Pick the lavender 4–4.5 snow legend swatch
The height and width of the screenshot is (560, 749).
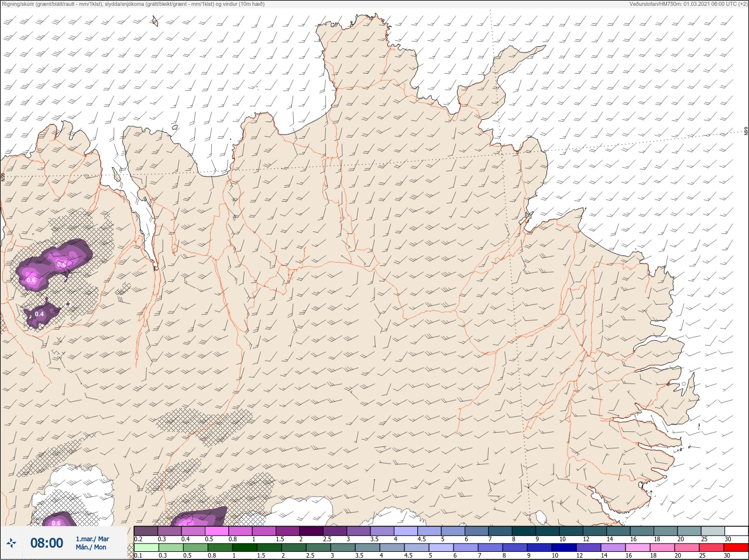[x=406, y=531]
